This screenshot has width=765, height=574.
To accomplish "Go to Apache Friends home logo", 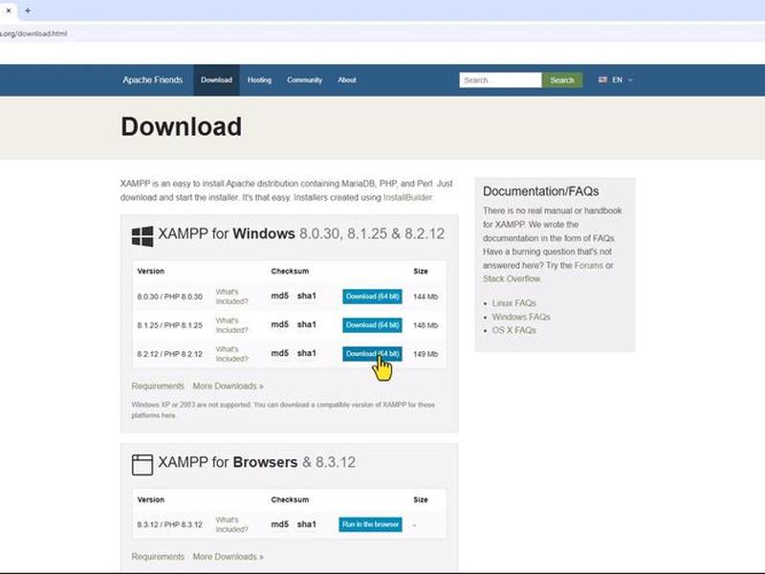I will click(x=153, y=80).
